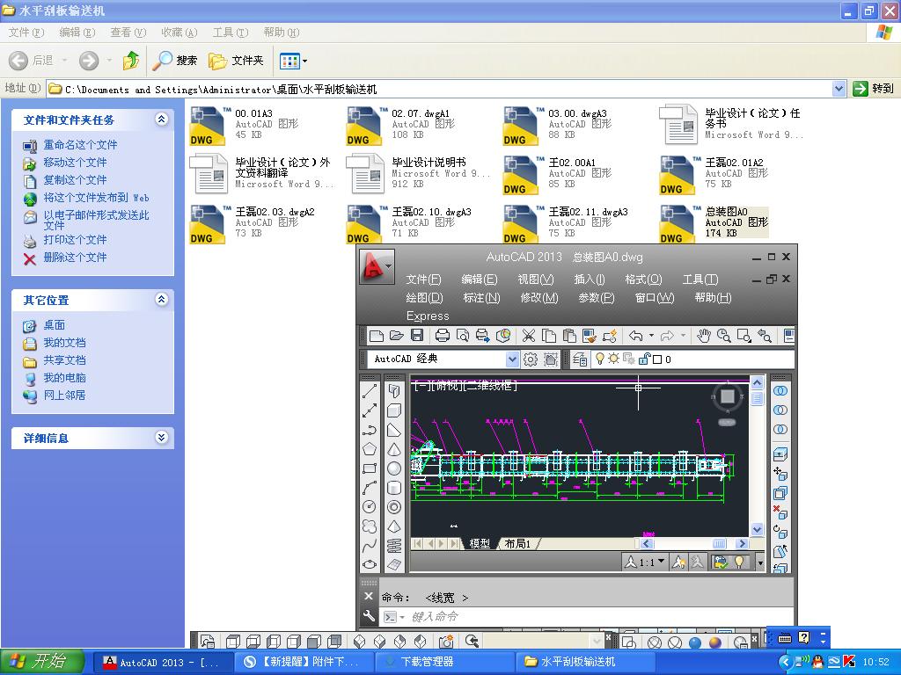Click the 删除这个文件 link
This screenshot has height=675, width=901.
point(75,258)
